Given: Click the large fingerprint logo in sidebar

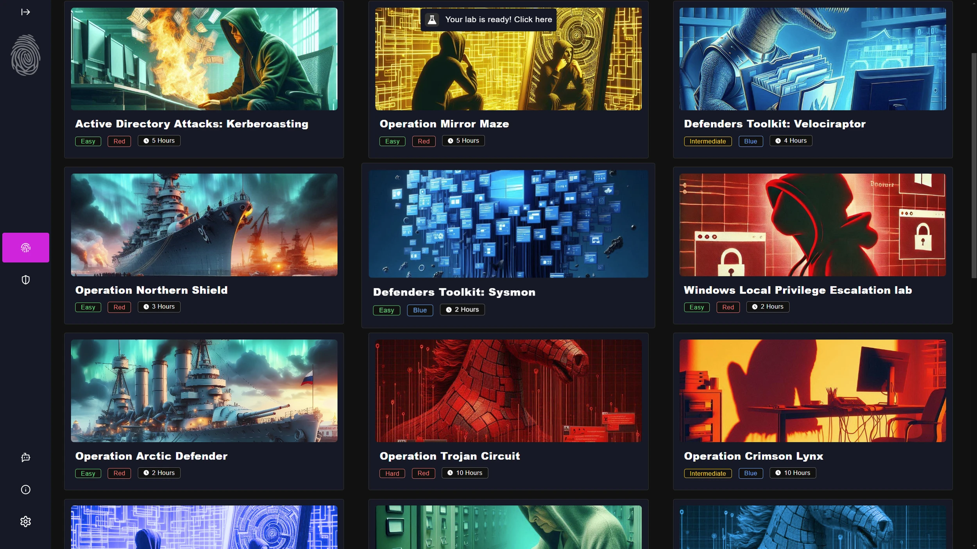Looking at the screenshot, I should 25,55.
